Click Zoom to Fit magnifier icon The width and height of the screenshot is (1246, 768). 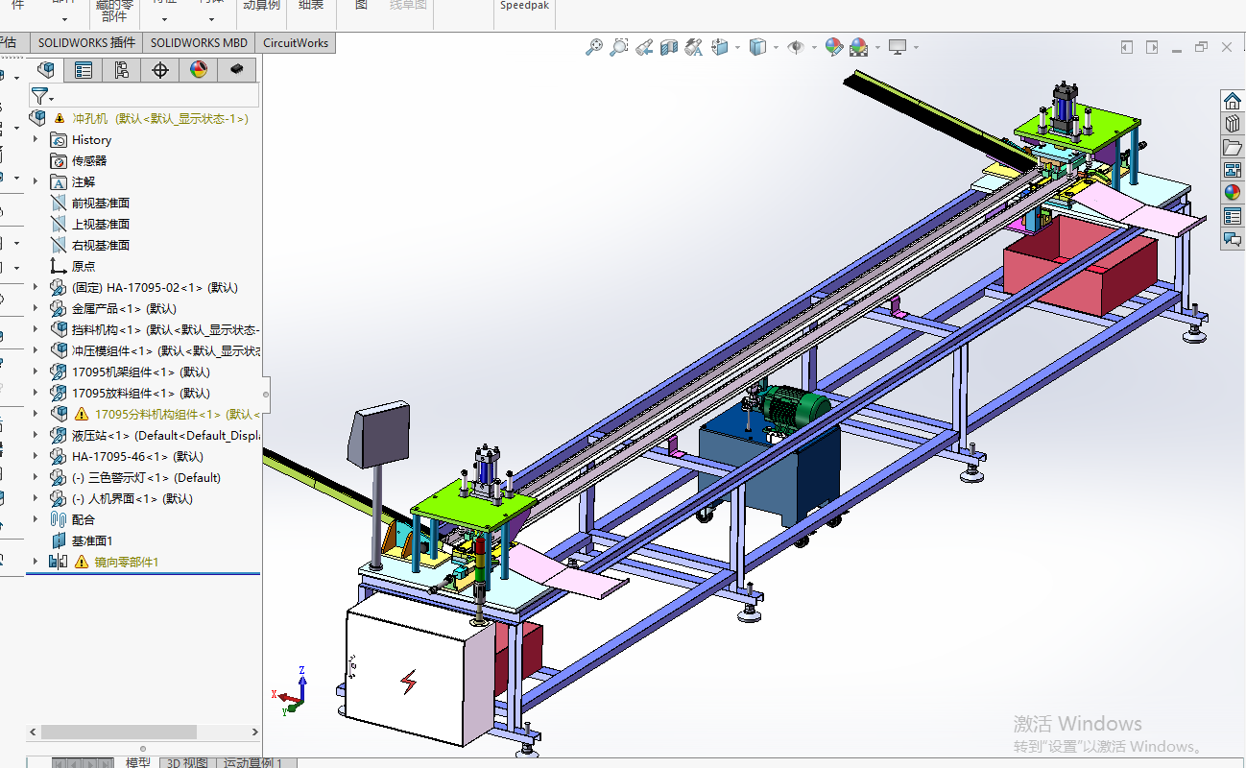tap(594, 46)
